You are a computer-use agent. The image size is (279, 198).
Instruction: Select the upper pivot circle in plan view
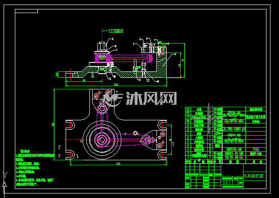coord(102,108)
